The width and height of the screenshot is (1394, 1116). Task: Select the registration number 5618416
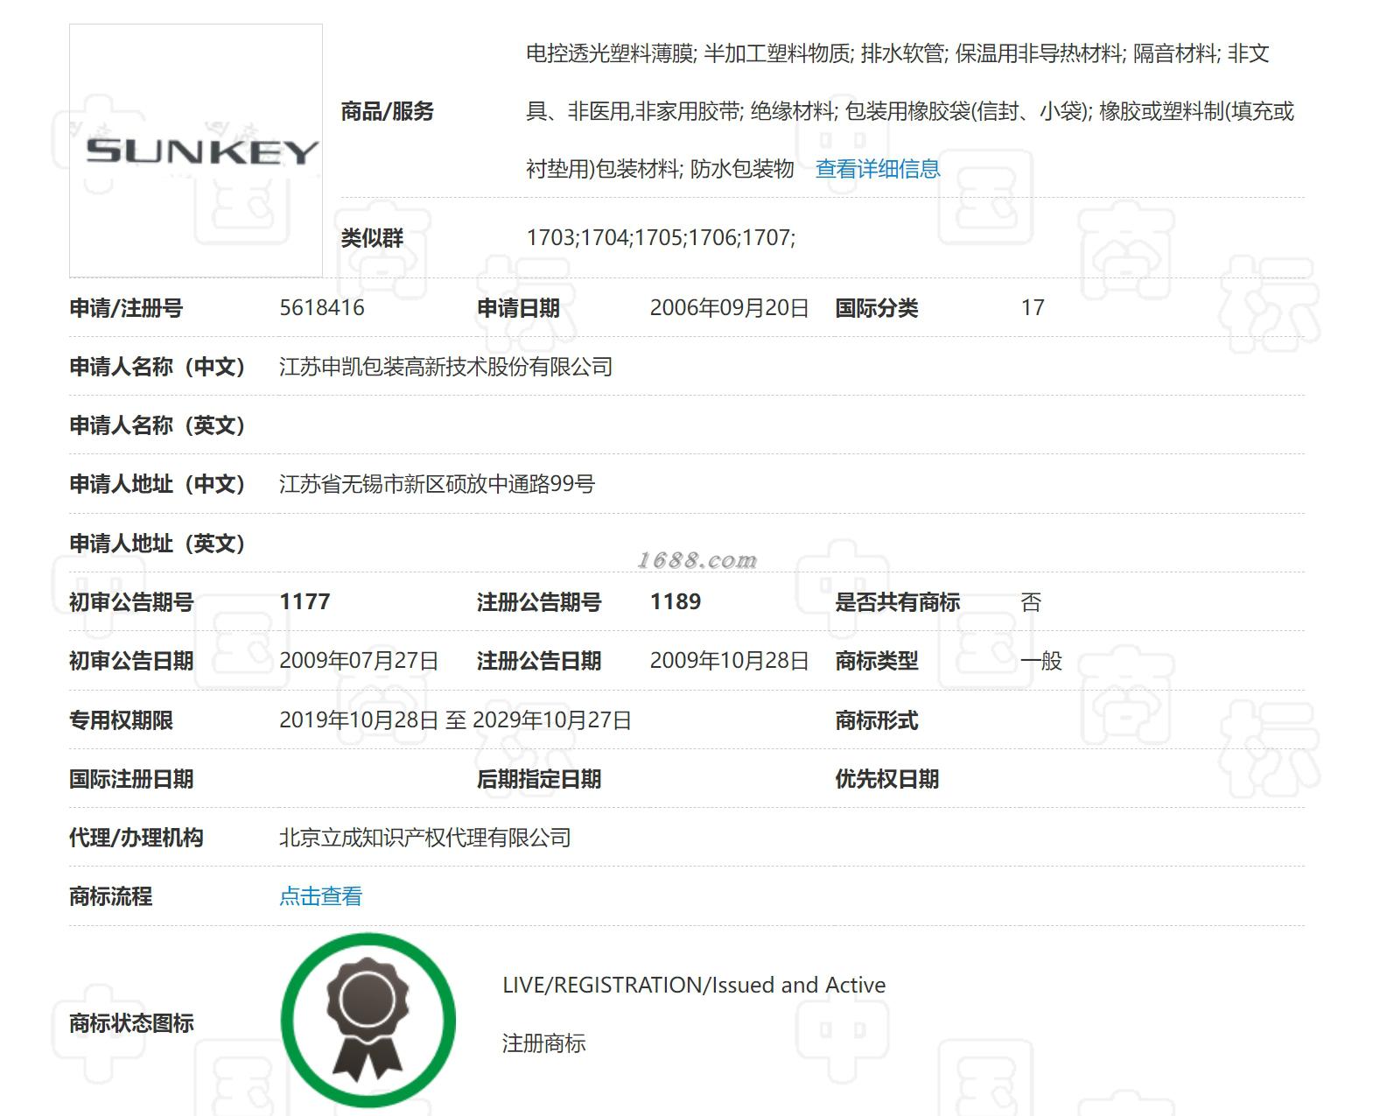(x=322, y=308)
